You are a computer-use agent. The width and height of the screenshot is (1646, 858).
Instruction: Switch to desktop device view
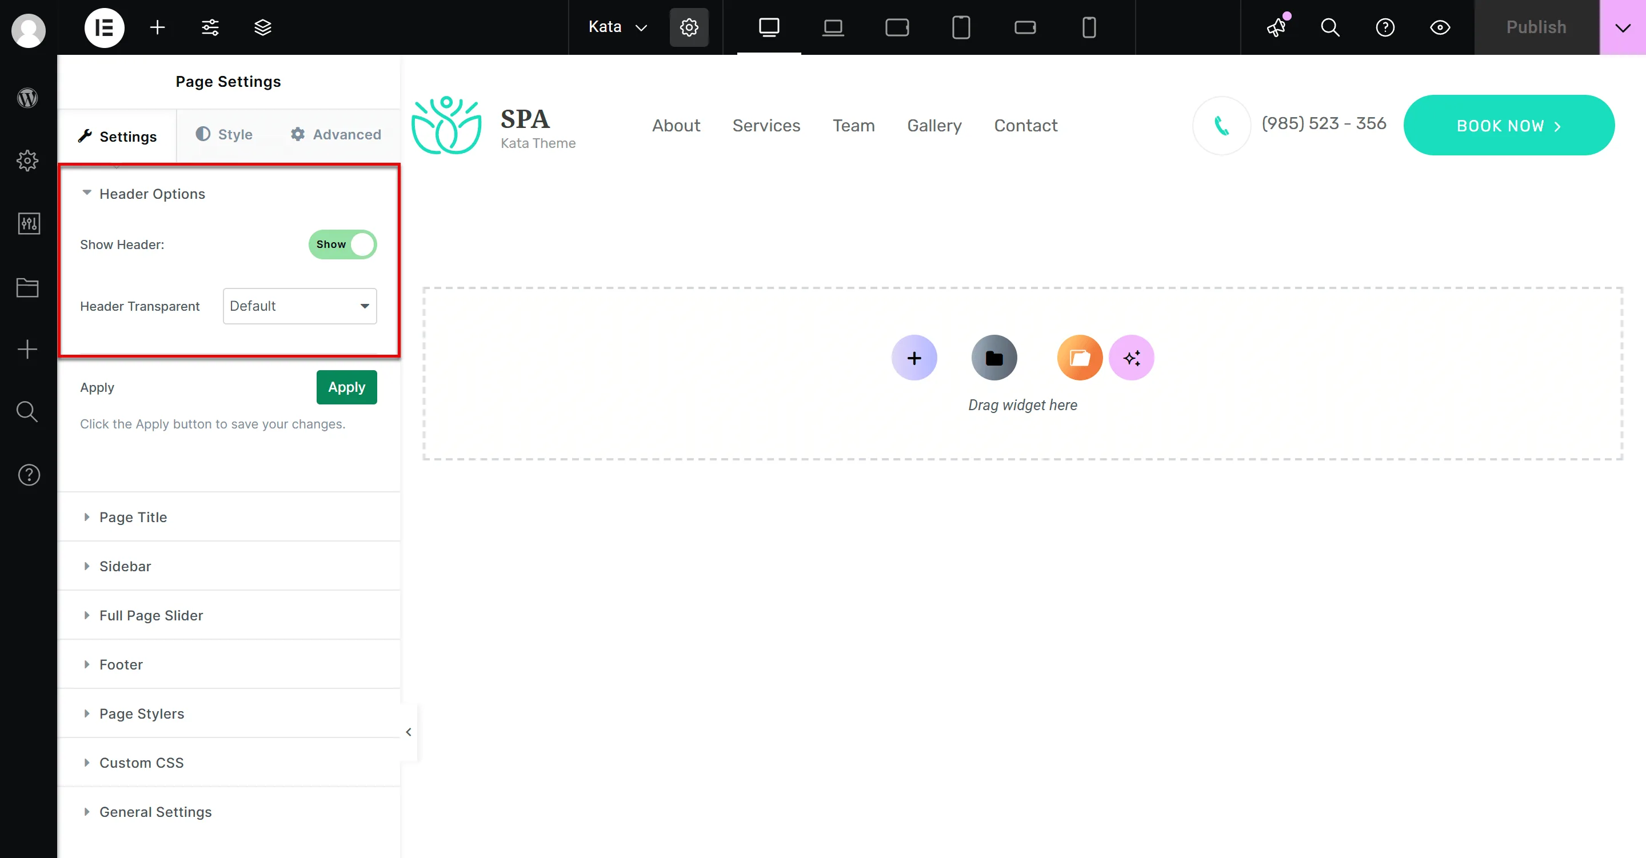pyautogui.click(x=769, y=27)
